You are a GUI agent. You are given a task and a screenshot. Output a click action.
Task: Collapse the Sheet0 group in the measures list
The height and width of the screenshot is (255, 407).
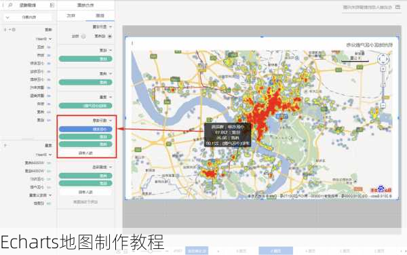50,155
